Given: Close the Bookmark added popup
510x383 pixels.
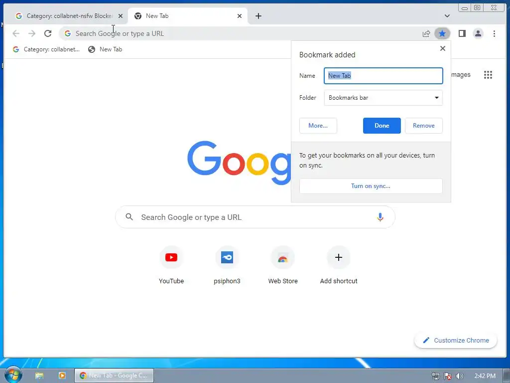Looking at the screenshot, I should (x=442, y=48).
